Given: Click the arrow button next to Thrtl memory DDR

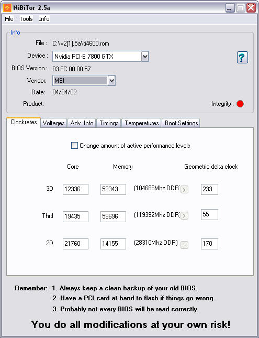Looking at the screenshot, I should (184, 216).
